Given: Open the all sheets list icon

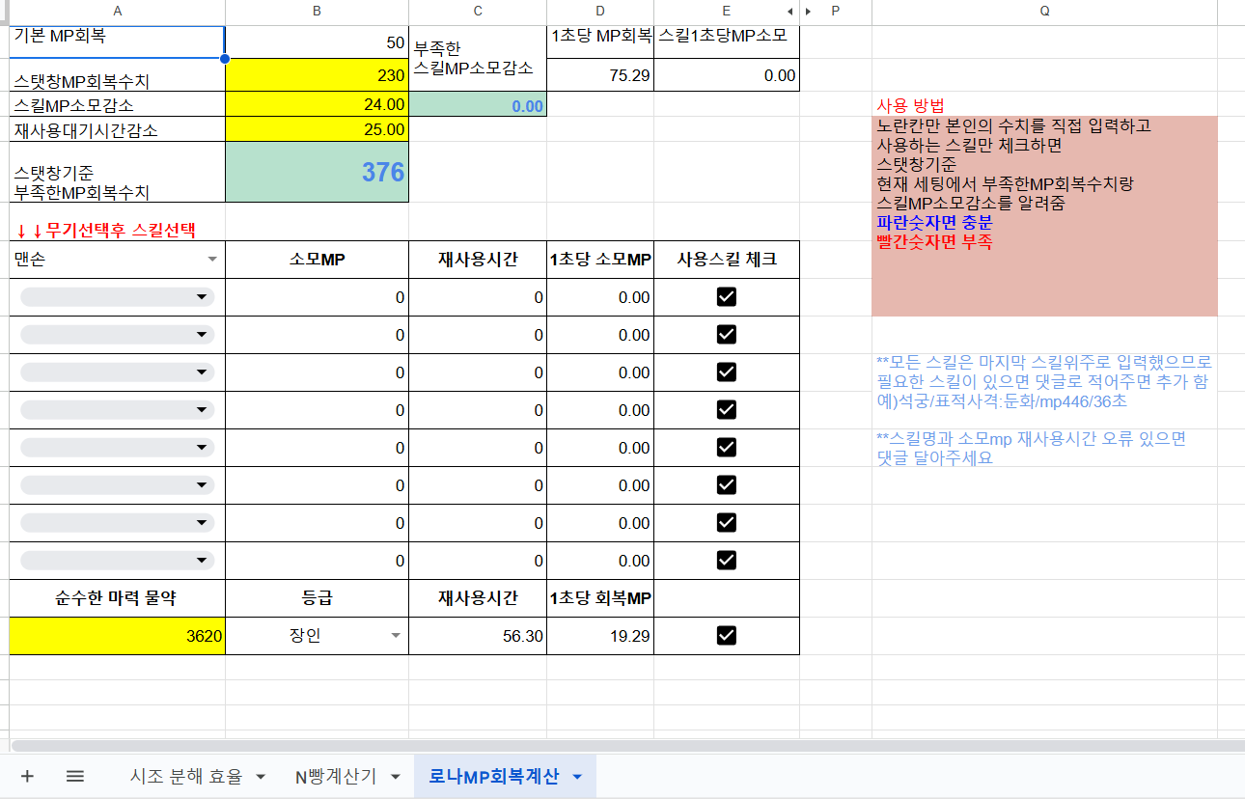Looking at the screenshot, I should [75, 777].
